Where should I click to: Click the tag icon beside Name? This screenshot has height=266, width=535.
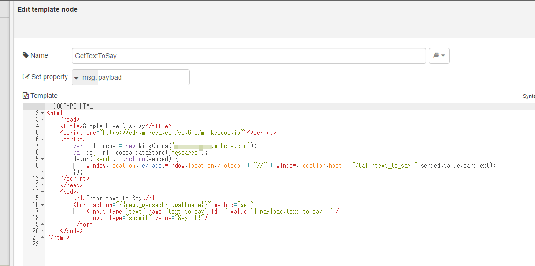click(26, 55)
